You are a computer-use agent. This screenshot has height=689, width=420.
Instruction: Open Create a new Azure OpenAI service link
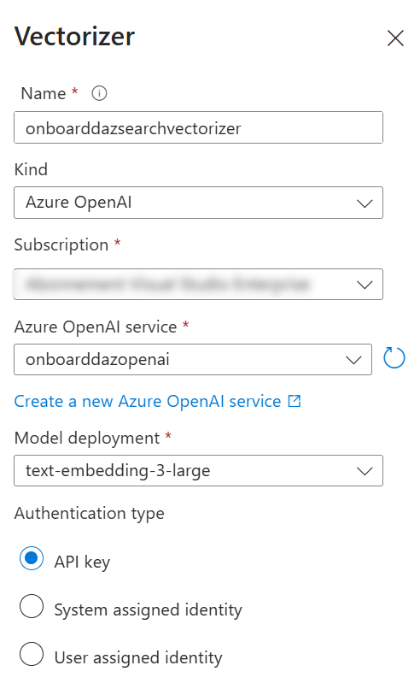(x=148, y=401)
